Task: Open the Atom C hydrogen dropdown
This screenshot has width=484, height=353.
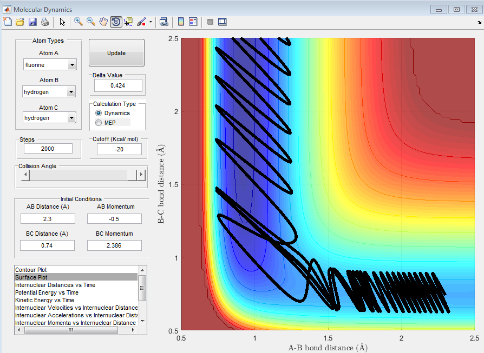Action: 71,118
